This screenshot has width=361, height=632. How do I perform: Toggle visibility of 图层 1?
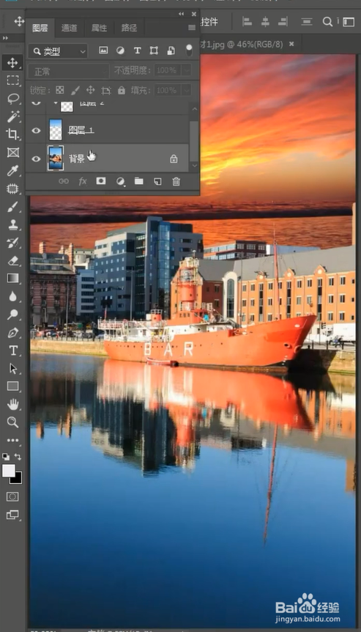(x=36, y=131)
